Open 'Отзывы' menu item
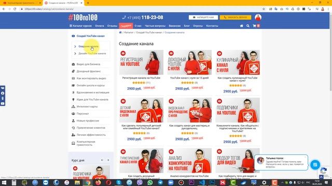The width and height of the screenshot is (332, 186). 112,26
